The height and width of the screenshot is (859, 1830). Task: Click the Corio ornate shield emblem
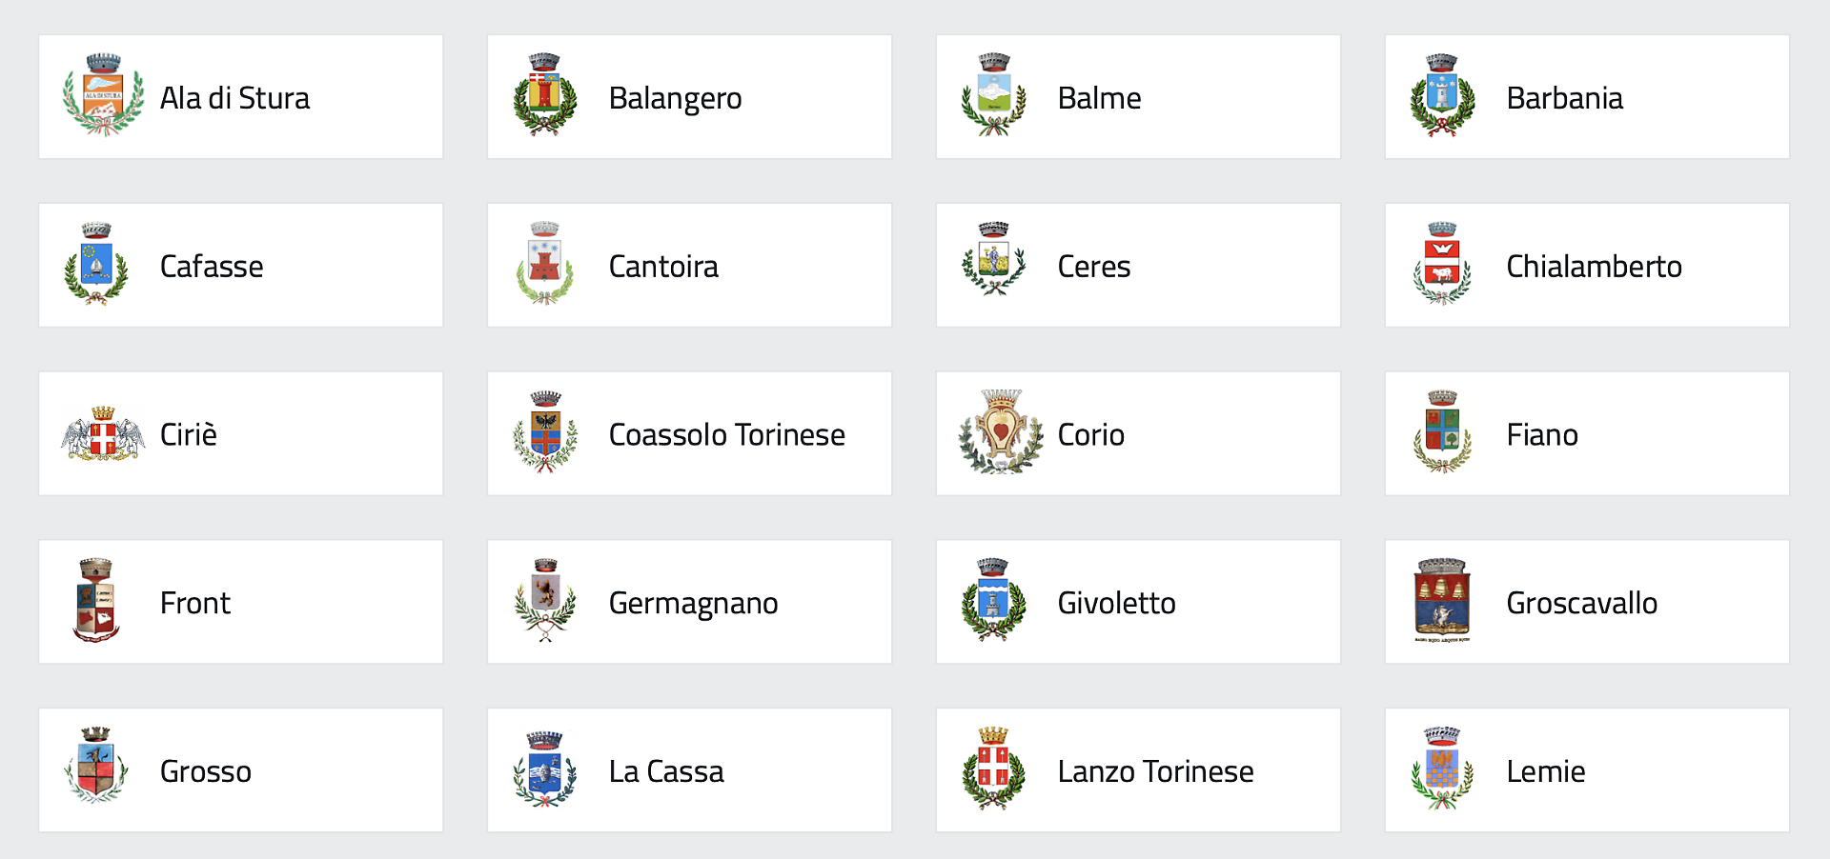tap(1000, 432)
